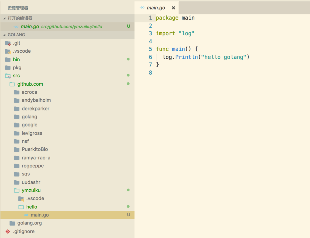Image resolution: width=310 pixels, height=238 pixels.
Task: Click the golang.org folder icon
Action: pyautogui.click(x=12, y=223)
